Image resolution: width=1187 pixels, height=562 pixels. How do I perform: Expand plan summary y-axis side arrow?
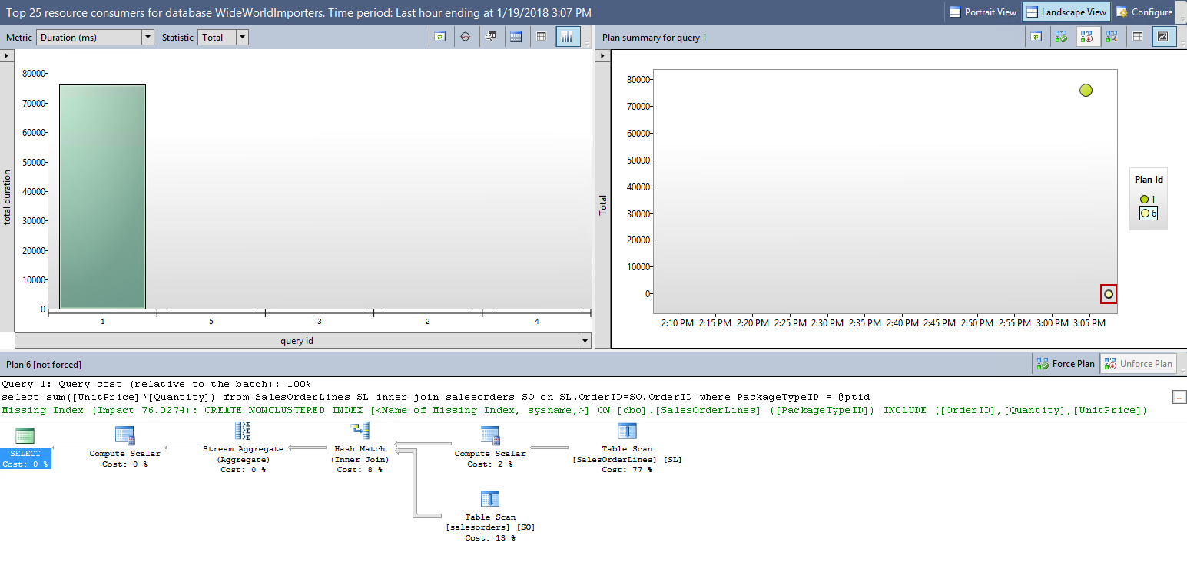602,56
